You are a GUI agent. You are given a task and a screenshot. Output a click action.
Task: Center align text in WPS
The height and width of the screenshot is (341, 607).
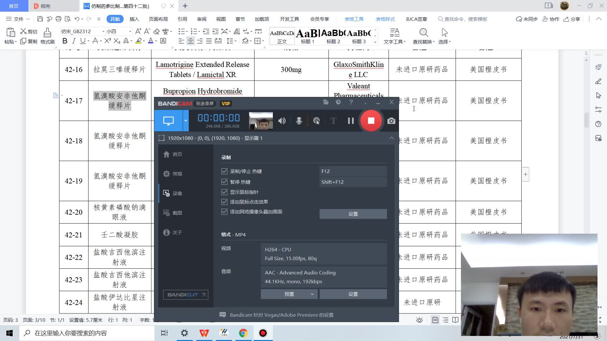point(191,41)
